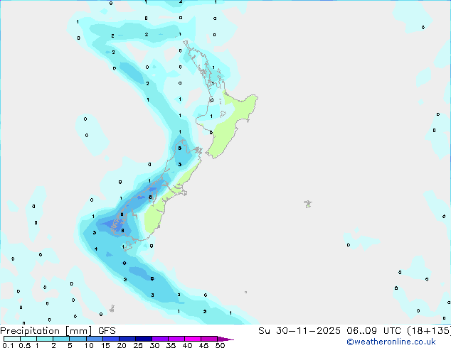
Task: Click the 'Precipitation [mm]' title text
Action: 46,331
